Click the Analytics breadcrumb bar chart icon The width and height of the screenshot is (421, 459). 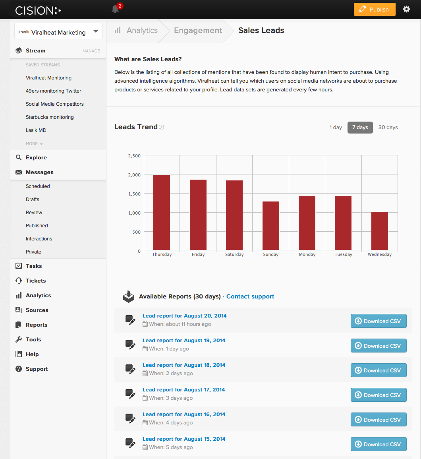[x=118, y=30]
